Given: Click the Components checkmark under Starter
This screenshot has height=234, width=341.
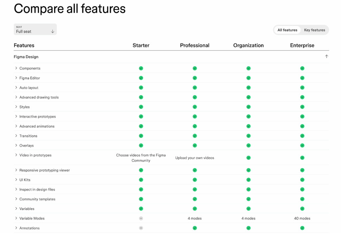Looking at the screenshot, I should (x=141, y=68).
